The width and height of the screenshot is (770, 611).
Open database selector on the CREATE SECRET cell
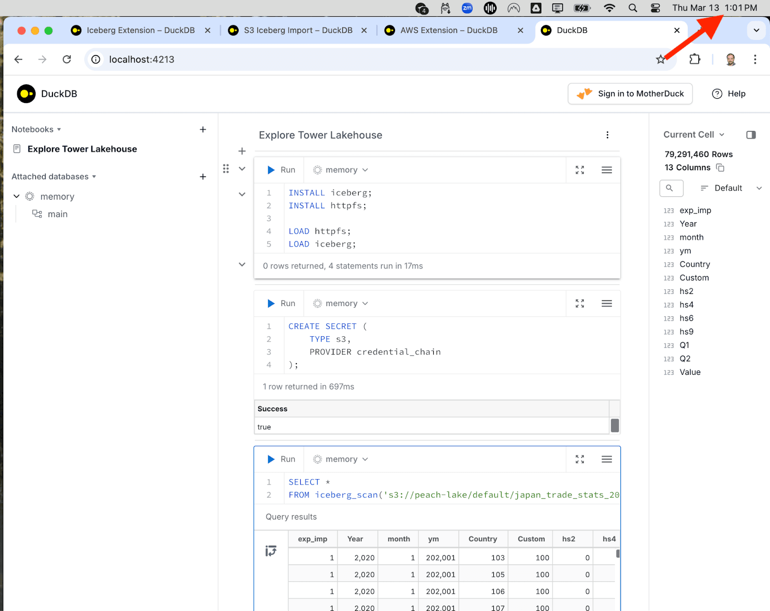tap(341, 304)
